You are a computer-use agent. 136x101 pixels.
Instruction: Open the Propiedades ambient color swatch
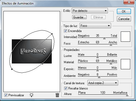tap(125, 64)
